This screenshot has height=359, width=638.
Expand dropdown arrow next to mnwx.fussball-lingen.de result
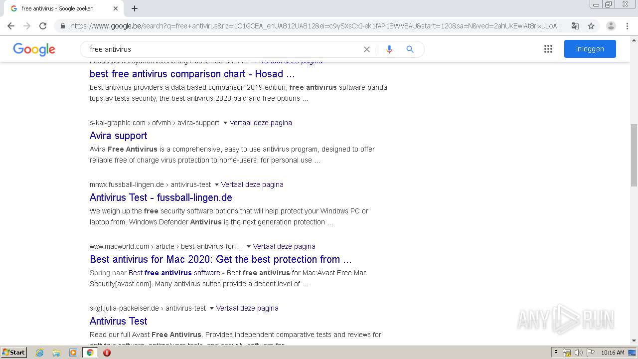click(217, 184)
